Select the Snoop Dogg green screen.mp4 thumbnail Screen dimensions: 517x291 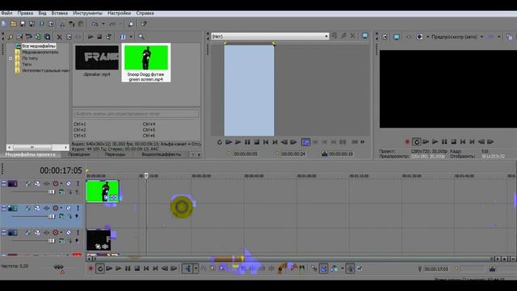146,63
